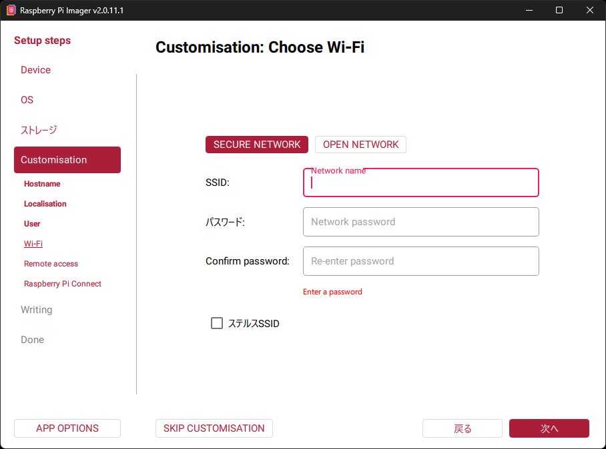This screenshot has height=449, width=606.
Task: Click SKIP CUSTOMISATION button
Action: (x=214, y=428)
